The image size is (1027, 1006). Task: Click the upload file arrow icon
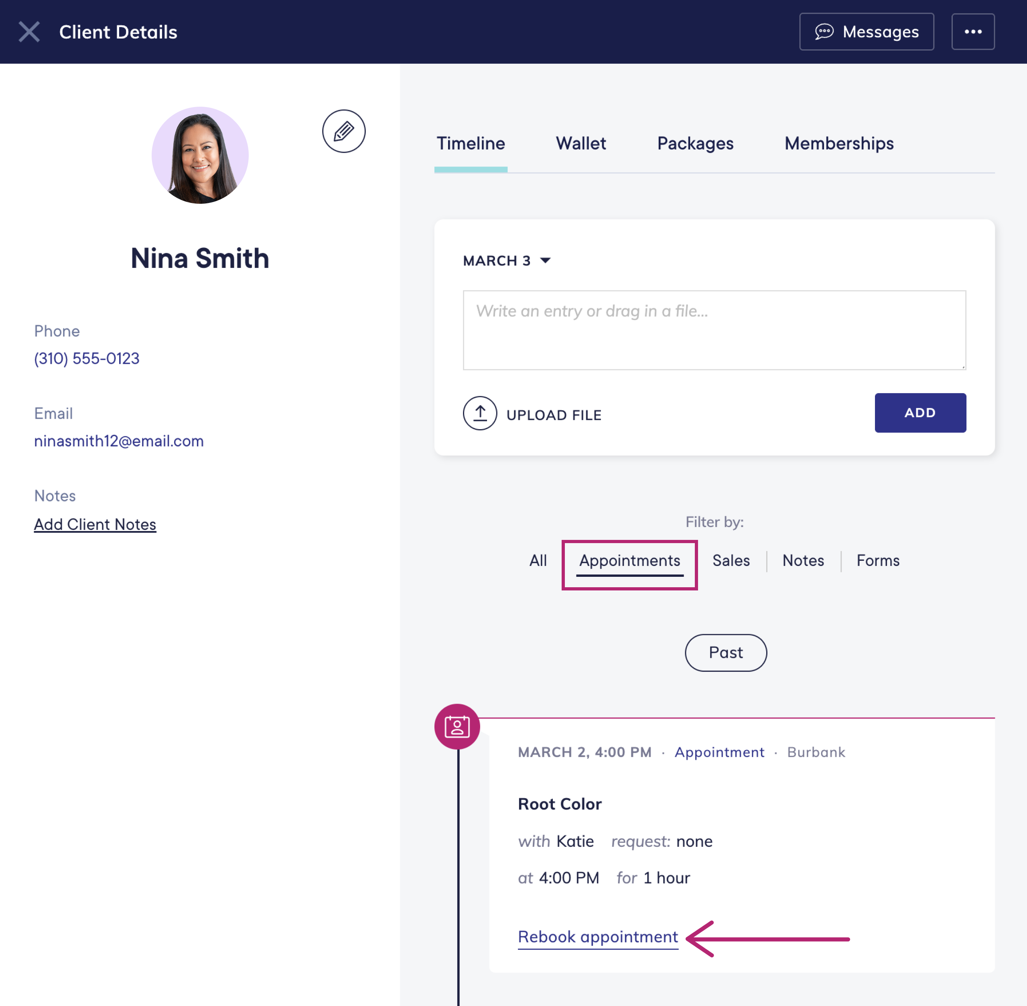click(x=479, y=413)
